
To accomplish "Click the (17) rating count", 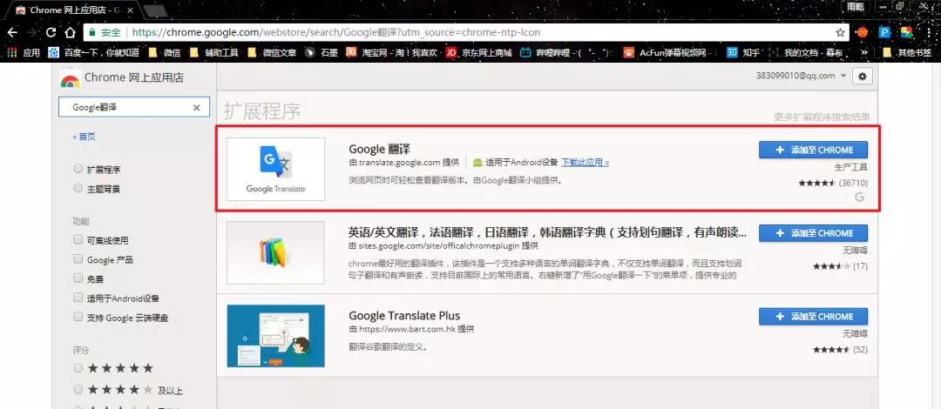I will coord(859,266).
